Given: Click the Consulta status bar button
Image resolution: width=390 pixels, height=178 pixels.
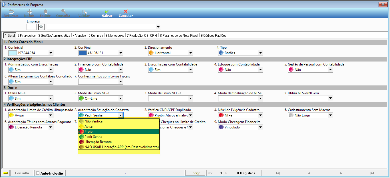Looking at the screenshot, I should tap(22, 173).
